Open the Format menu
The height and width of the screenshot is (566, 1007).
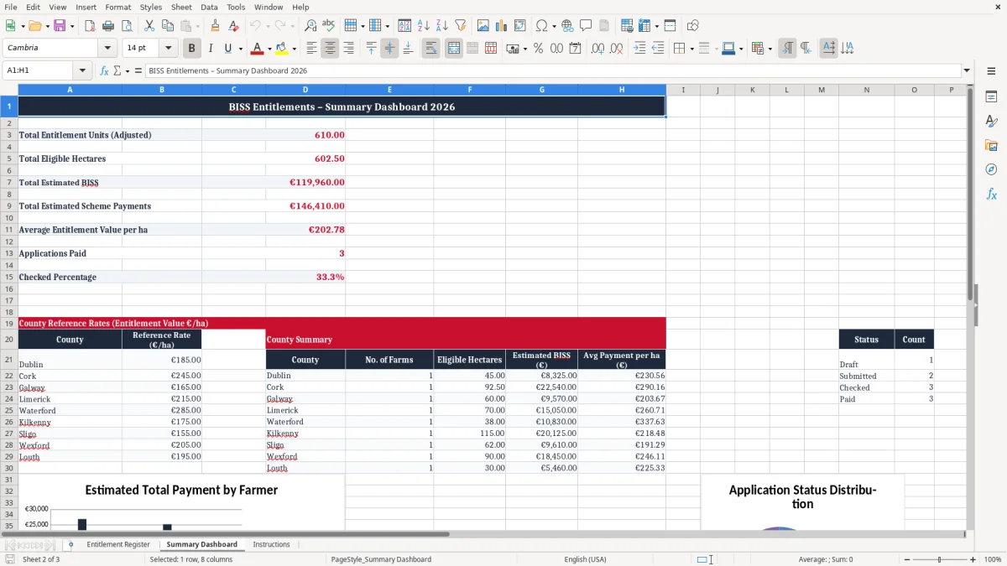point(117,7)
